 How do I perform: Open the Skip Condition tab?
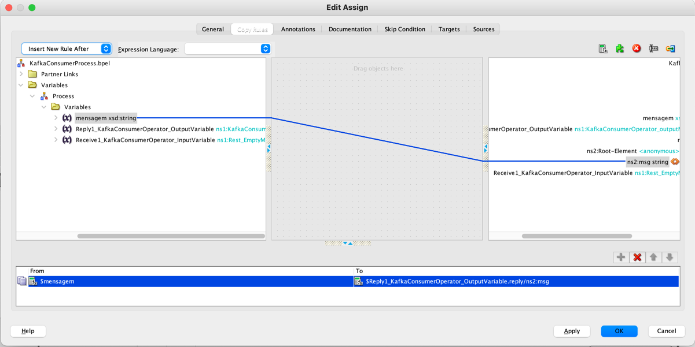(x=405, y=29)
